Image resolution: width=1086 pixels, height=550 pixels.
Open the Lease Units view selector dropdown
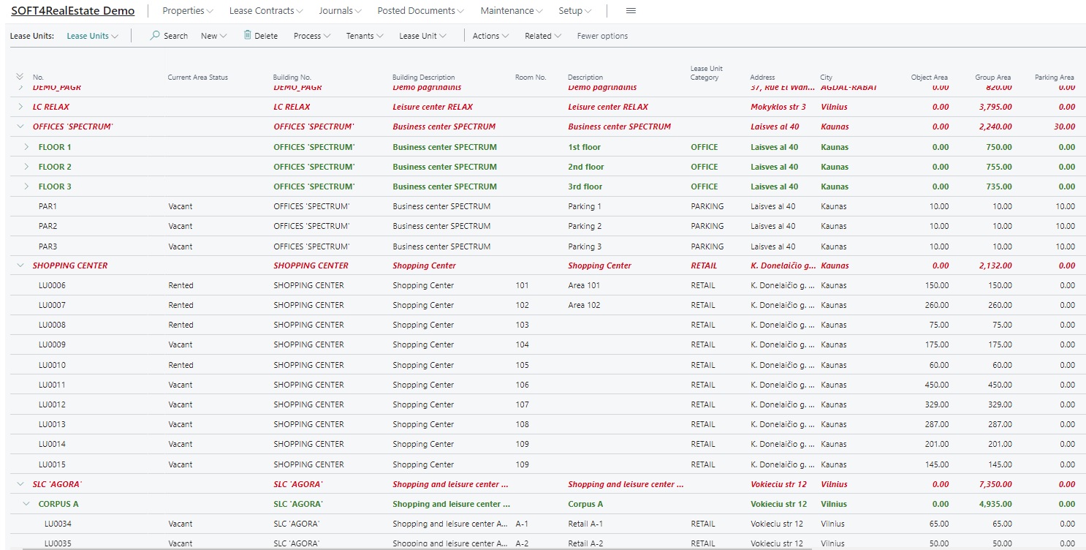92,36
